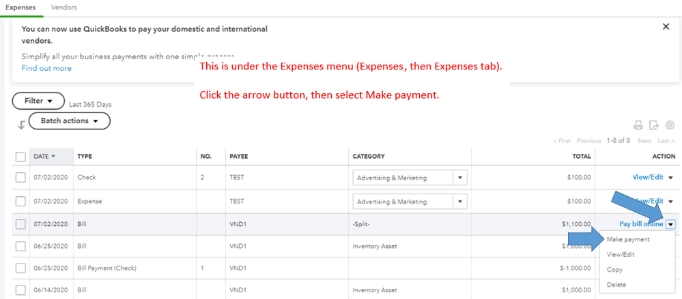Open category dropdown on the Check row

coord(460,178)
